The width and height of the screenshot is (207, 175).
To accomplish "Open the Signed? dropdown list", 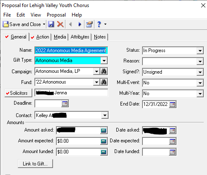I will 200,72.
